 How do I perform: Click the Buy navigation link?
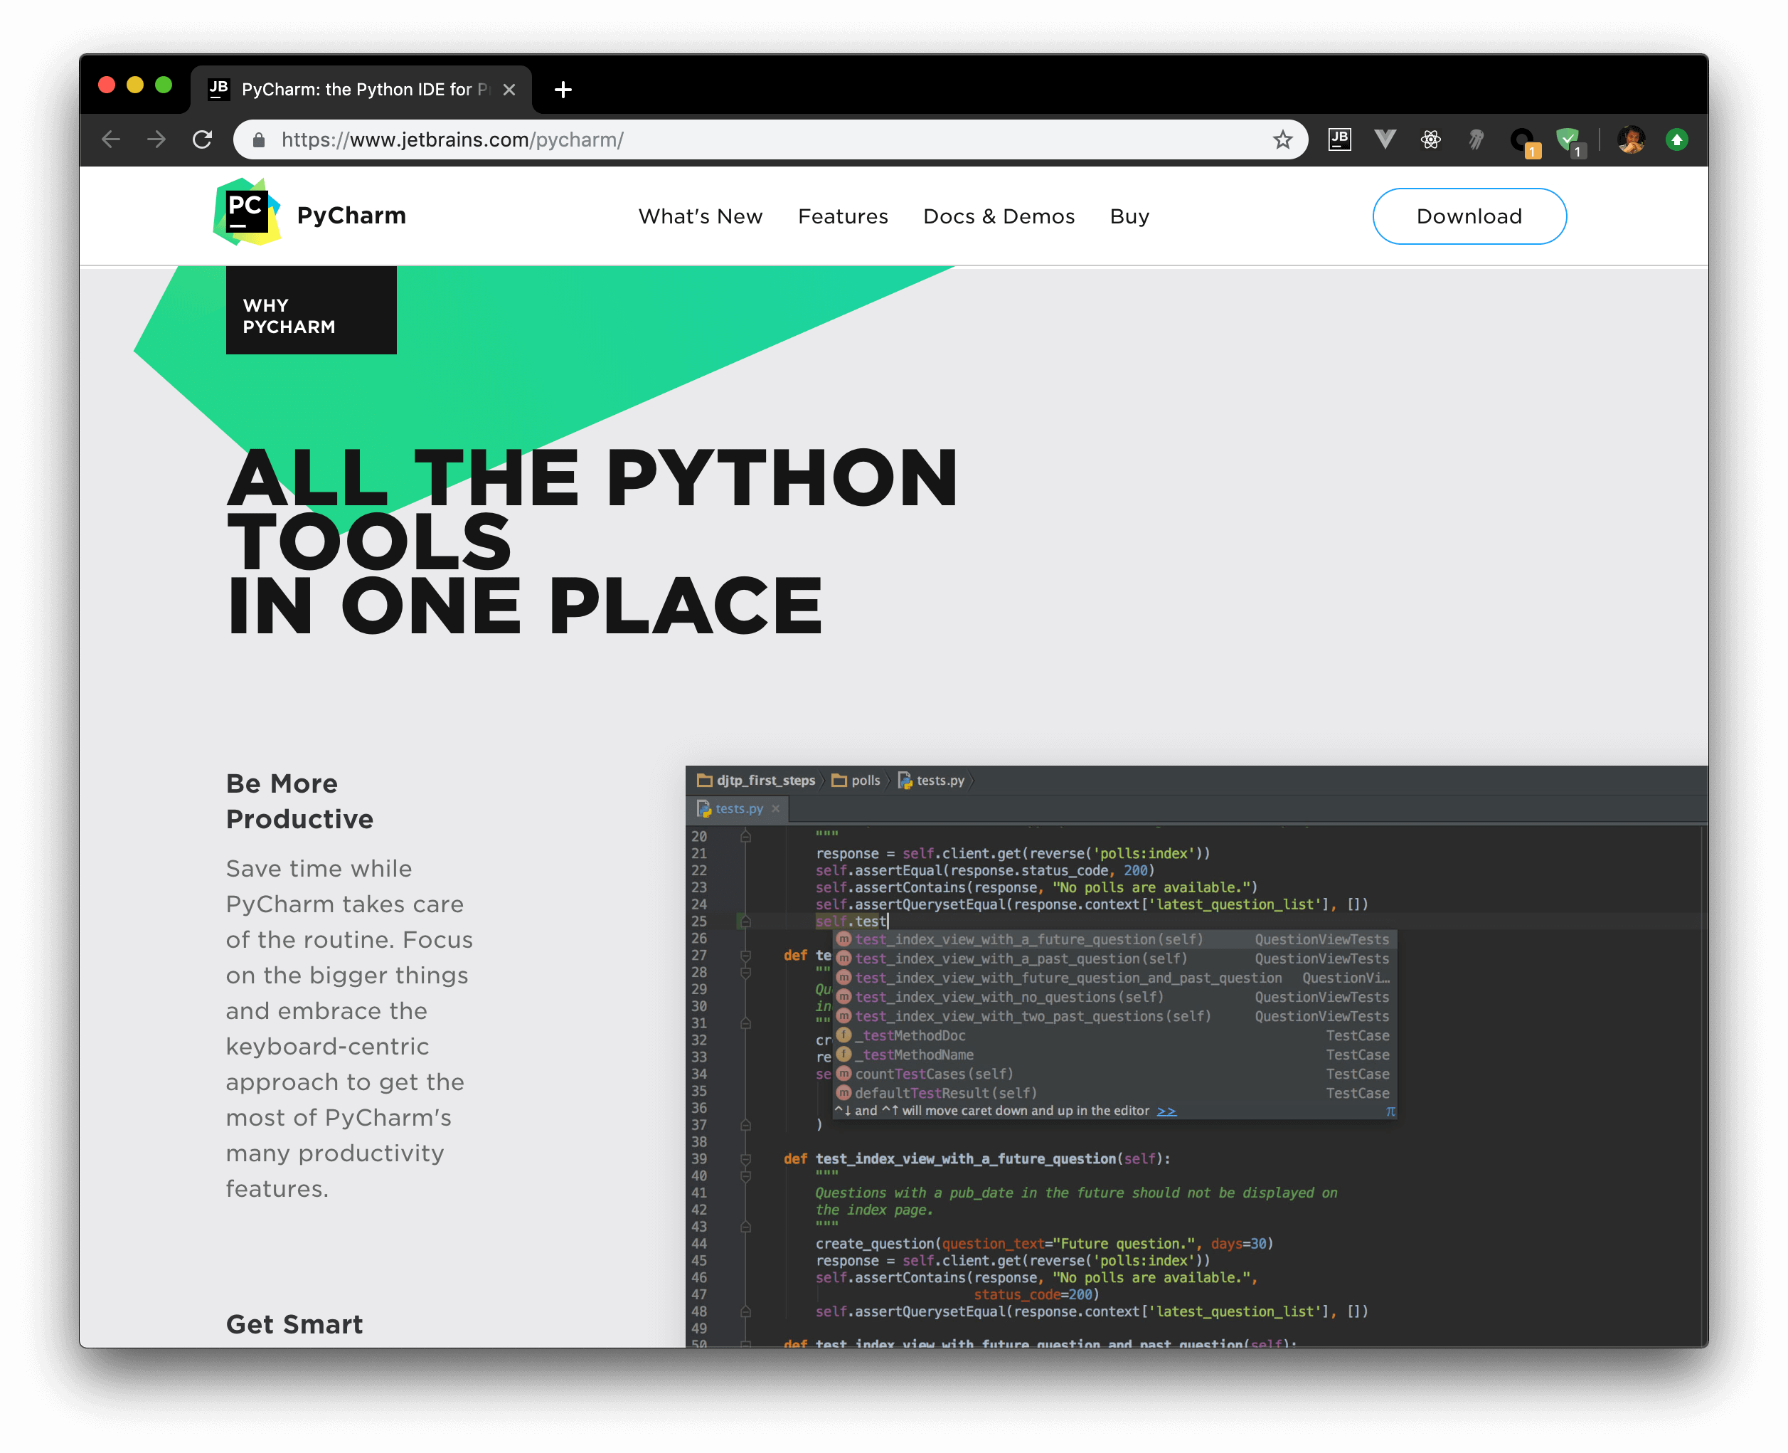(1129, 217)
